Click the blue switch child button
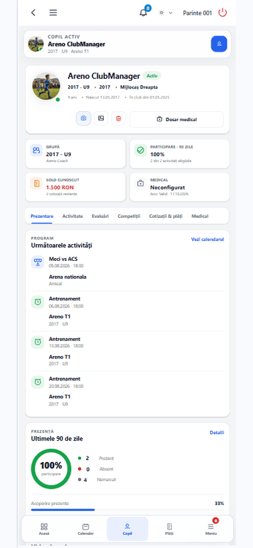This screenshot has width=253, height=548. [x=219, y=44]
